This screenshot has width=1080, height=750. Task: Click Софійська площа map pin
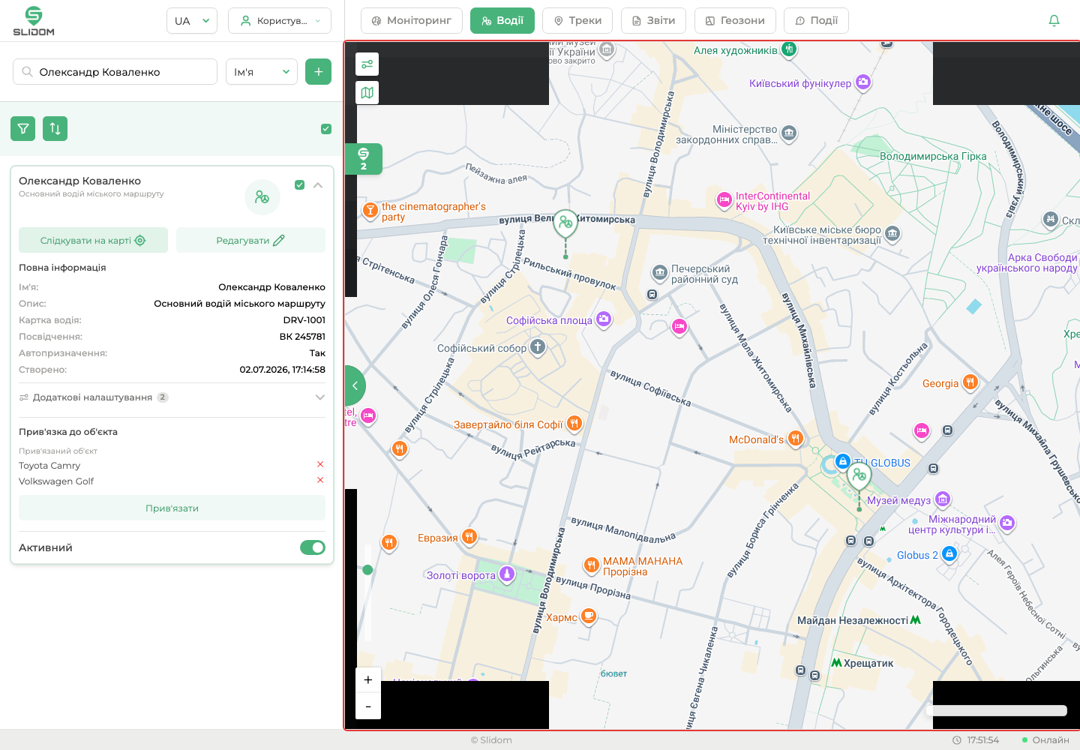(604, 319)
